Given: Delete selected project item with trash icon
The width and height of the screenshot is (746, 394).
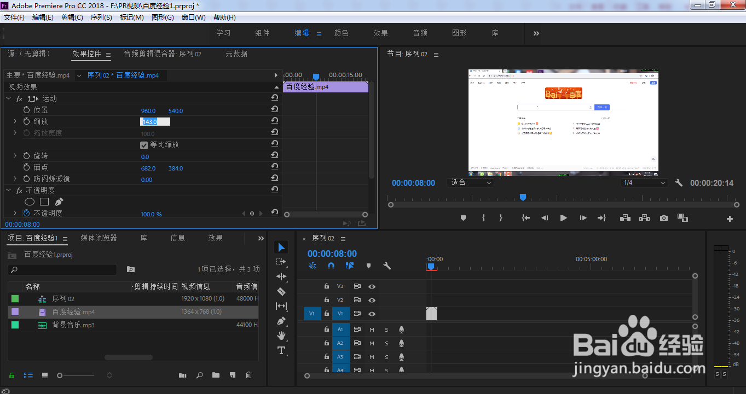Looking at the screenshot, I should pos(249,375).
